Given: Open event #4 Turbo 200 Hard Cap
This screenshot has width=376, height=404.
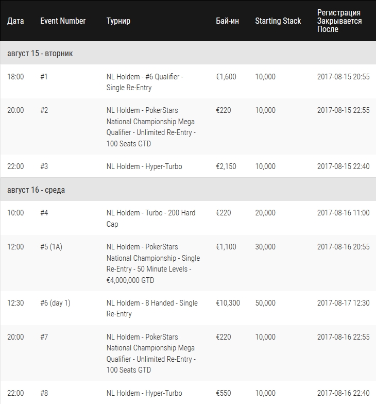Looking at the screenshot, I should click(151, 218).
